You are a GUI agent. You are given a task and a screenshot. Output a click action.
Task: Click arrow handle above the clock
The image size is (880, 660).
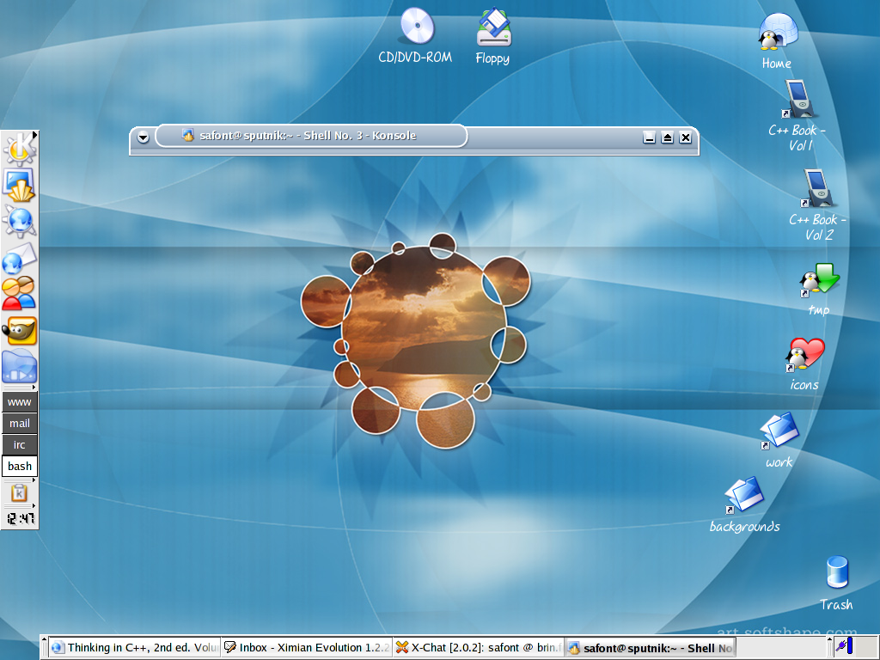click(x=34, y=505)
